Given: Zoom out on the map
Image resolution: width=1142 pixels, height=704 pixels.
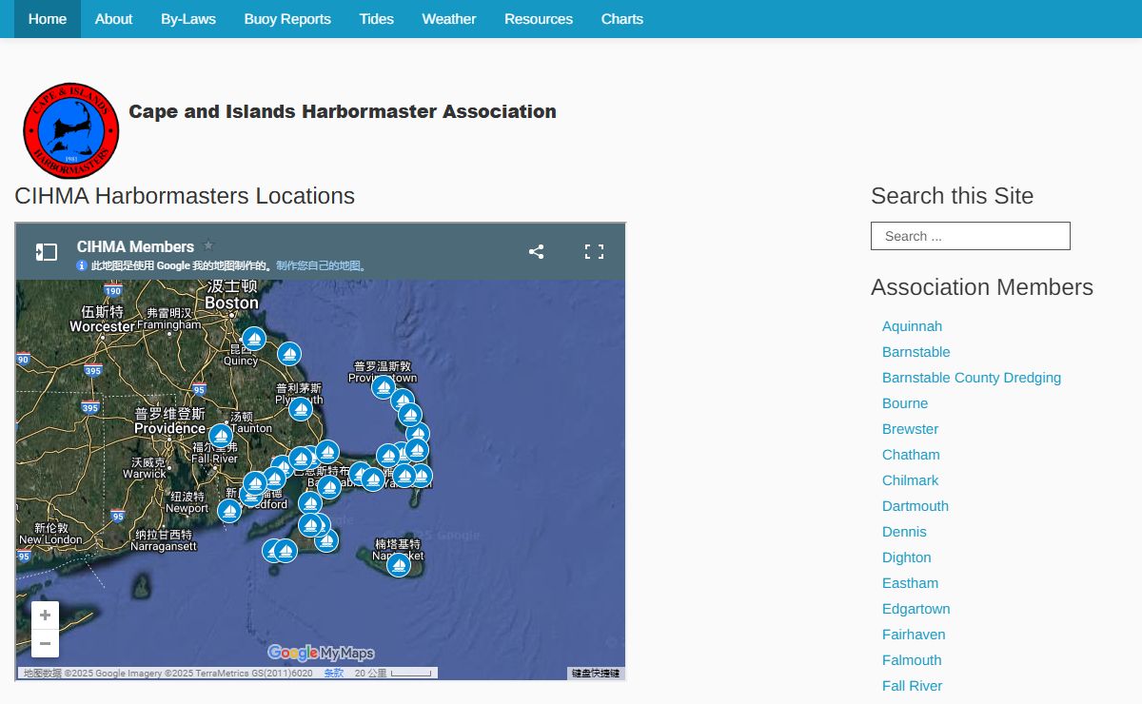Looking at the screenshot, I should [45, 643].
